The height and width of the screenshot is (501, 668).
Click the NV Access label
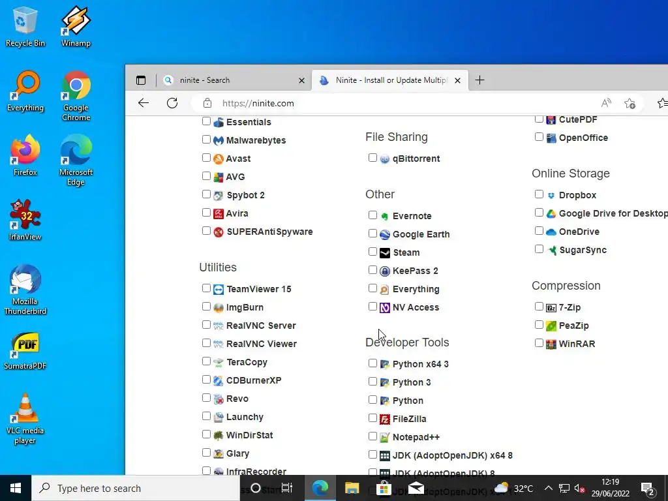(x=416, y=307)
